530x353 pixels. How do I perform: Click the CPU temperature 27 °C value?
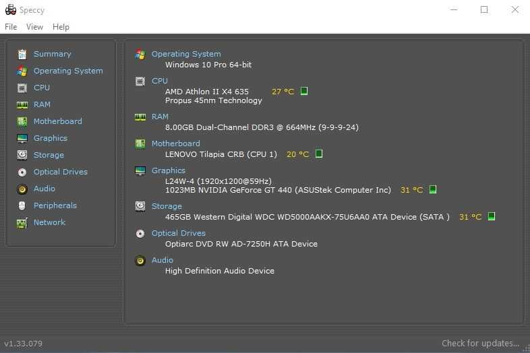283,92
